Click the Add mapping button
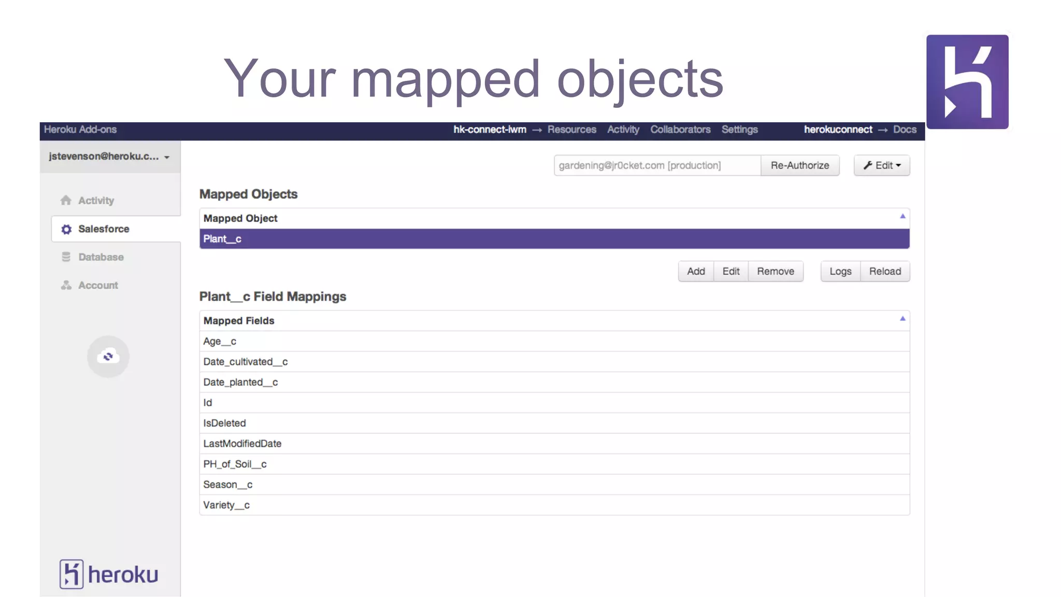1061x597 pixels. 696,271
